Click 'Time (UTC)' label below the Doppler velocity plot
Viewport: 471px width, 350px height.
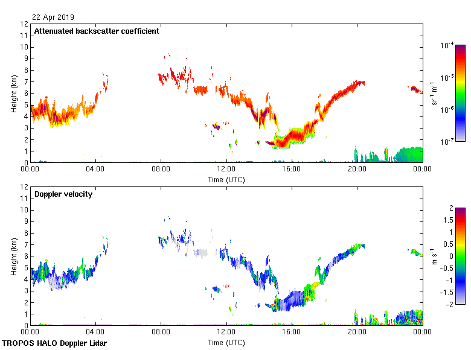[226, 342]
